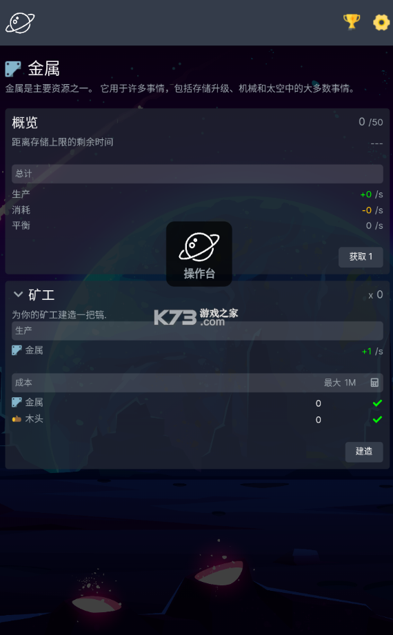
Task: Click the metal icon beside the 金属 title
Action: [13, 69]
